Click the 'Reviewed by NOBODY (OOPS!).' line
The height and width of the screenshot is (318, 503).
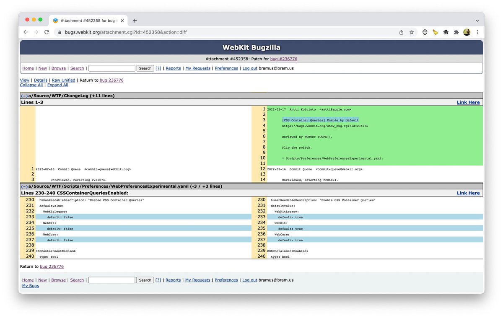pyautogui.click(x=307, y=137)
